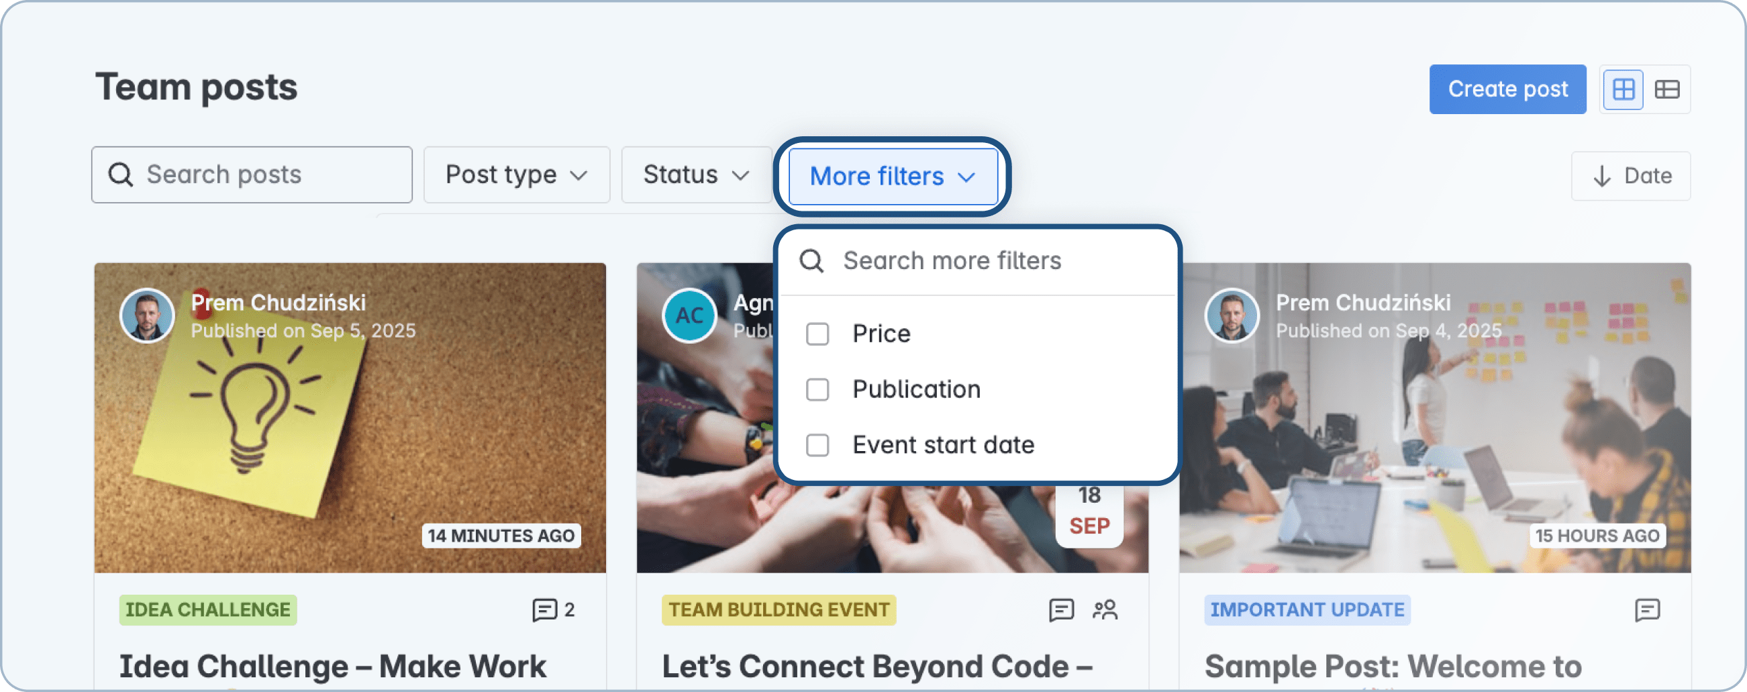Screen dimensions: 1747x692
Task: Click Prem Chudziński's profile avatar
Action: tap(146, 315)
